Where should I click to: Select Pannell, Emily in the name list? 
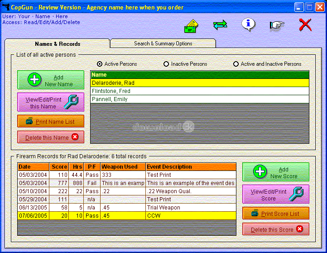click(200, 99)
